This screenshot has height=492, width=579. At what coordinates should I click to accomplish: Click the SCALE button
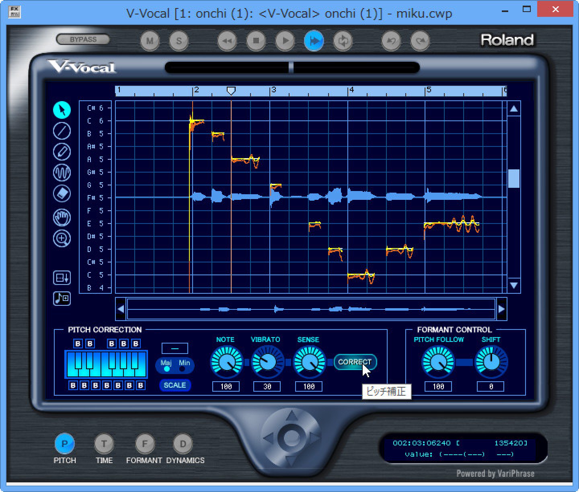coord(175,385)
